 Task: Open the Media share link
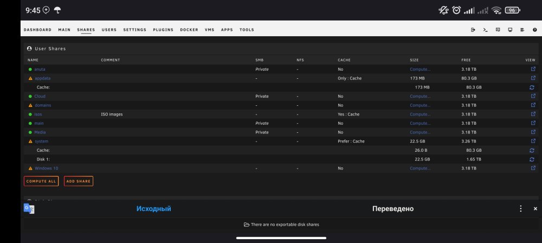click(x=40, y=132)
